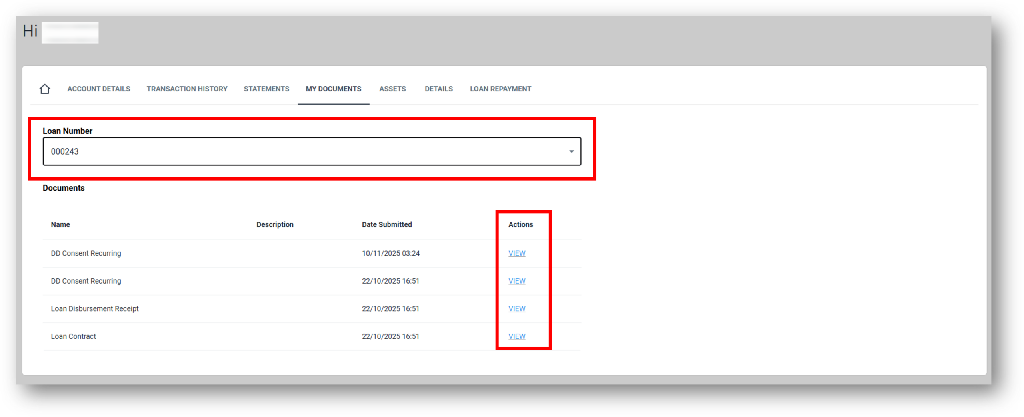The height and width of the screenshot is (417, 1024).
Task: Select the Statements tab
Action: pyautogui.click(x=266, y=89)
